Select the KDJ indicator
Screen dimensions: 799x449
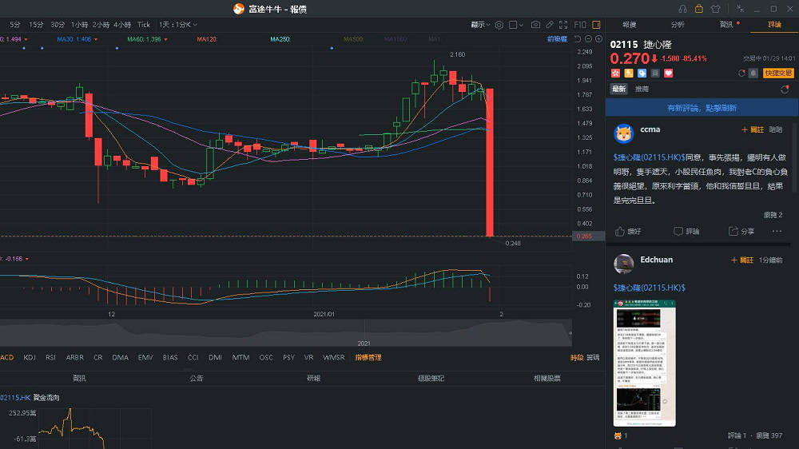point(30,358)
